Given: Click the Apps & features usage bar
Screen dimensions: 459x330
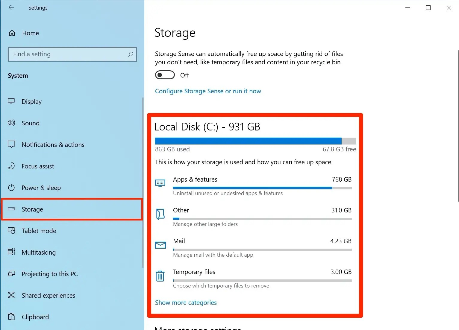Looking at the screenshot, I should click(262, 188).
